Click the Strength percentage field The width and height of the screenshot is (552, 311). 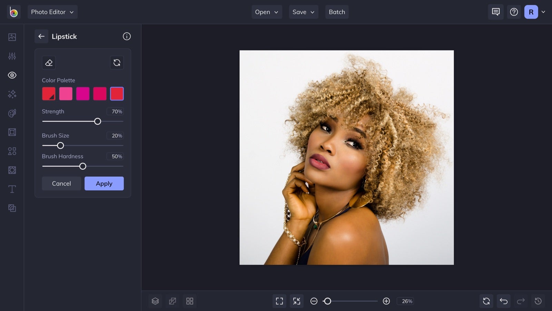click(x=115, y=111)
